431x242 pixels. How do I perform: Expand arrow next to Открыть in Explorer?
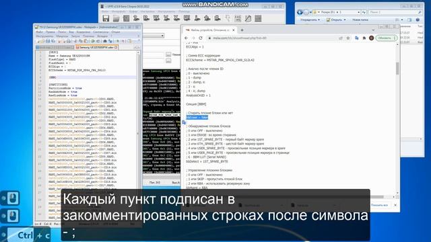pos(345,19)
